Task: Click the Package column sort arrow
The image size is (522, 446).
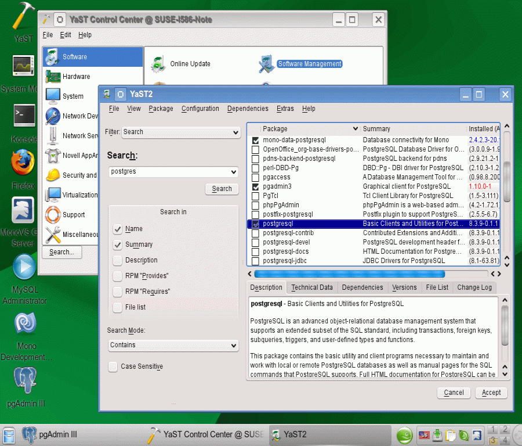Action: tap(355, 129)
